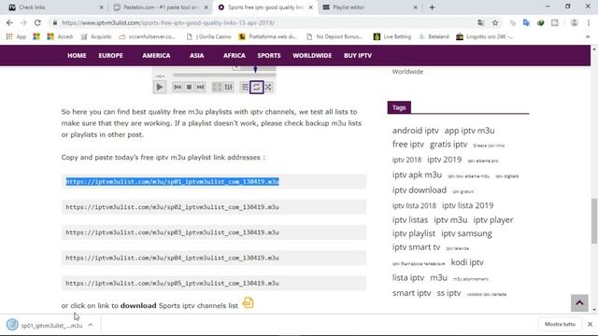Click the browser forward arrow
The height and width of the screenshot is (336, 598).
tap(23, 22)
